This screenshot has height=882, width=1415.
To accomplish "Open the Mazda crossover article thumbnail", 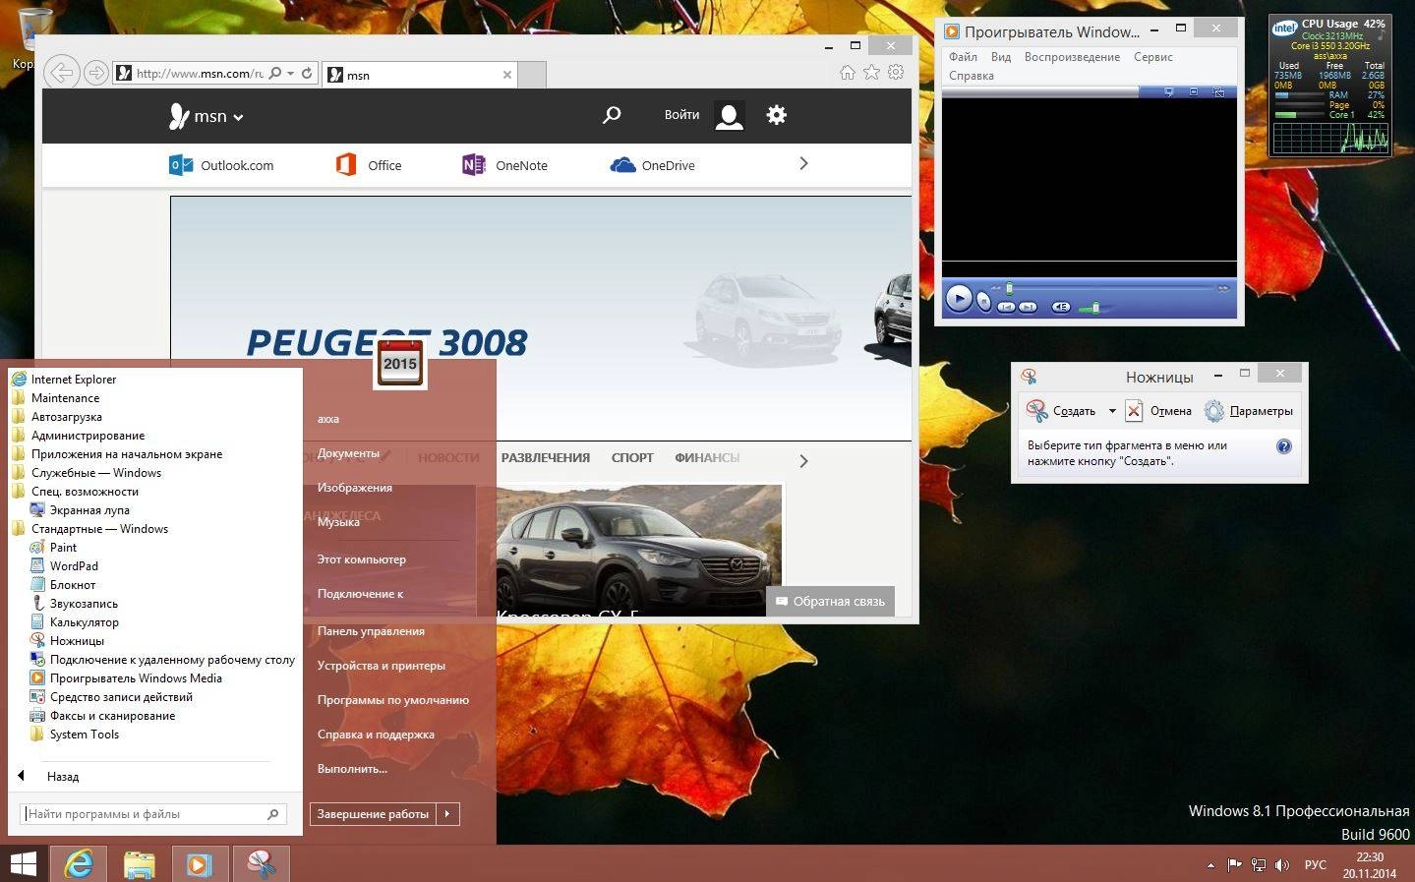I will (639, 551).
